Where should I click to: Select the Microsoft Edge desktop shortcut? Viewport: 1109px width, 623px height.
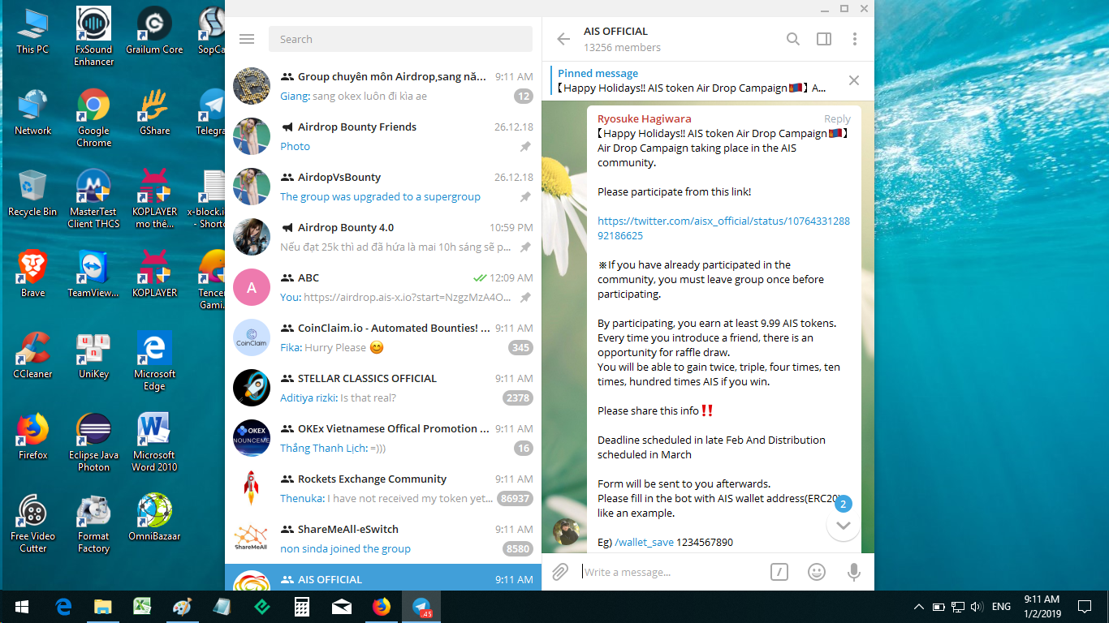(x=154, y=361)
